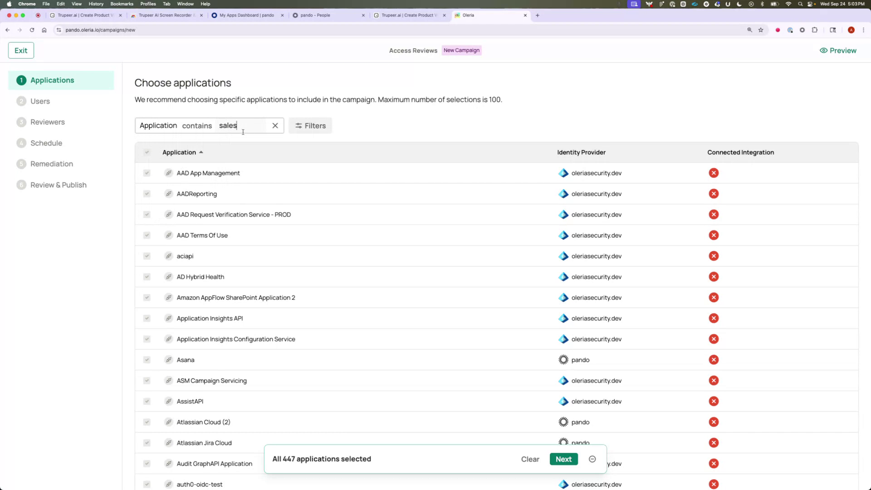Screen dimensions: 871x490
Task: Click the pando identity provider icon for Atlassian Jira Cloud
Action: [x=563, y=442]
